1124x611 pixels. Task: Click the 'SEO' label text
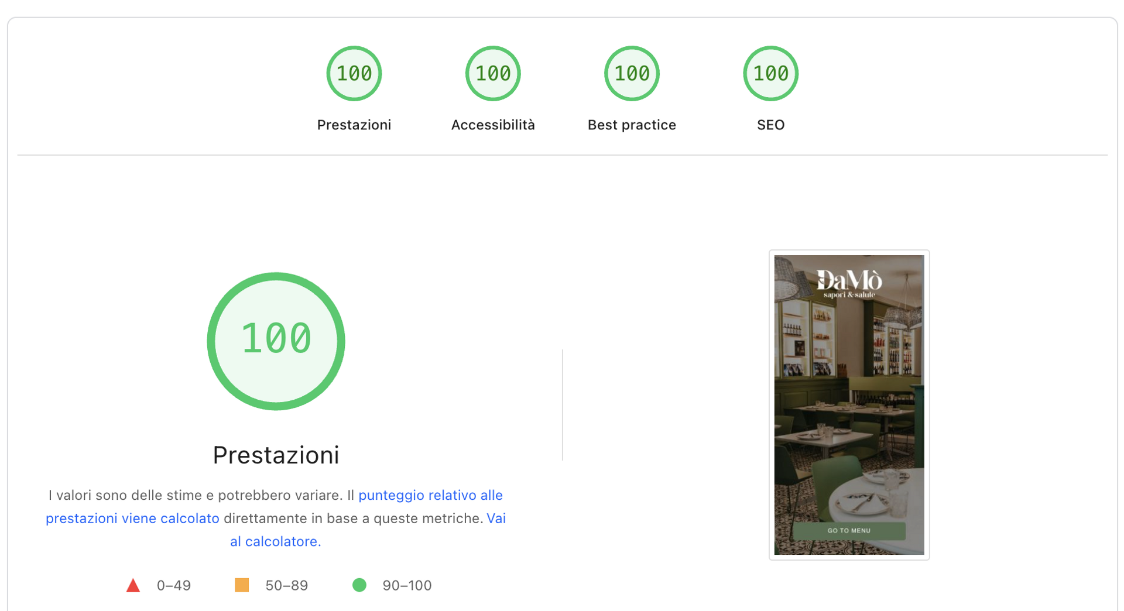click(x=770, y=125)
